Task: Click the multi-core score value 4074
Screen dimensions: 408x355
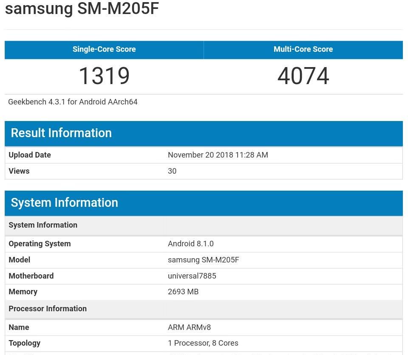Action: click(303, 76)
